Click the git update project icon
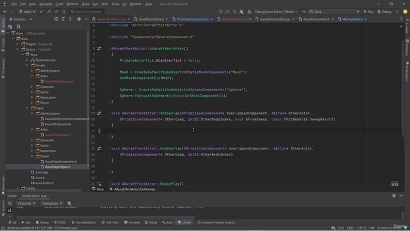This screenshot has width=410, height=231. coord(41,12)
